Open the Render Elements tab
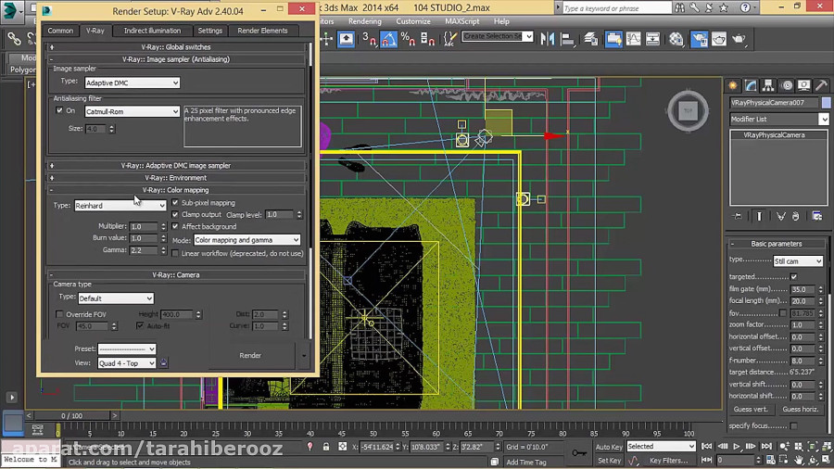The image size is (834, 469). pyautogui.click(x=262, y=31)
